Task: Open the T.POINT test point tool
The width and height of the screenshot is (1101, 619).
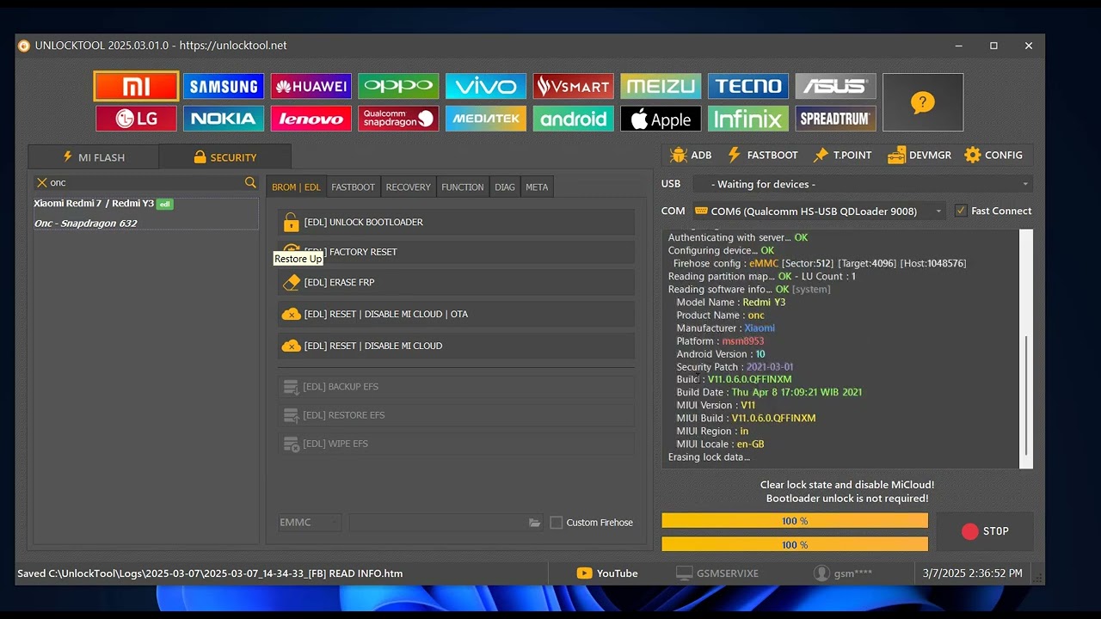Action: point(843,155)
